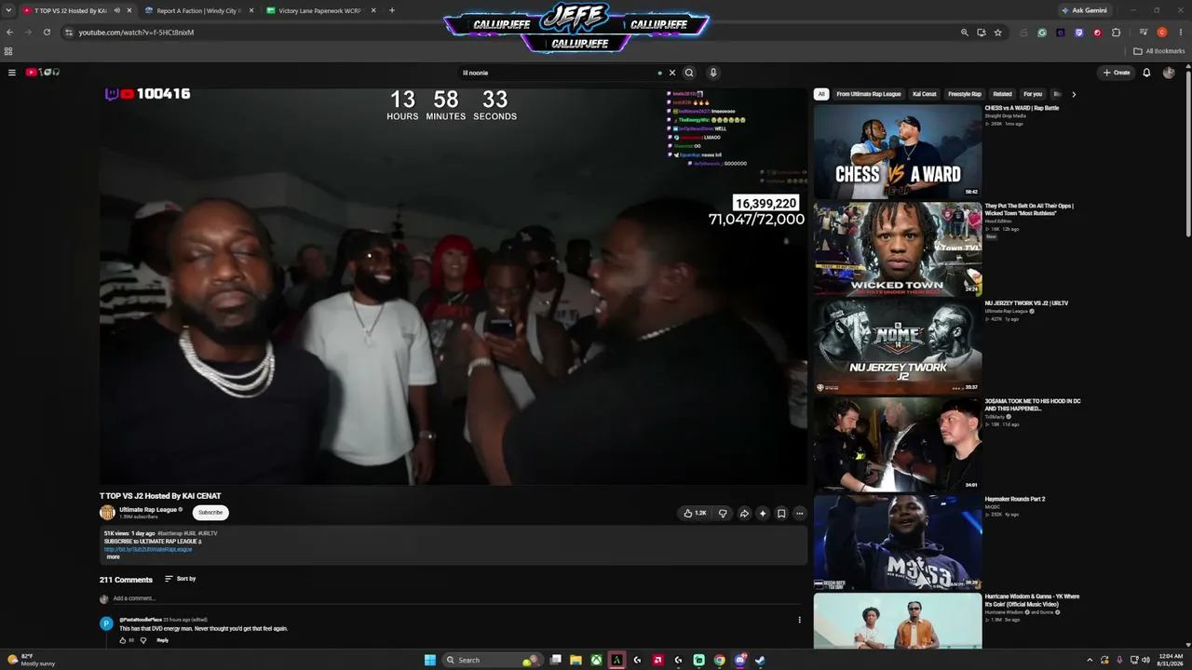This screenshot has height=670, width=1192.
Task: Open the CHESS vs A WARD video thumbnail
Action: 898,151
